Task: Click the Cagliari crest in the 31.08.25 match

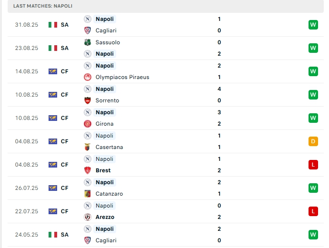Action: click(x=88, y=30)
